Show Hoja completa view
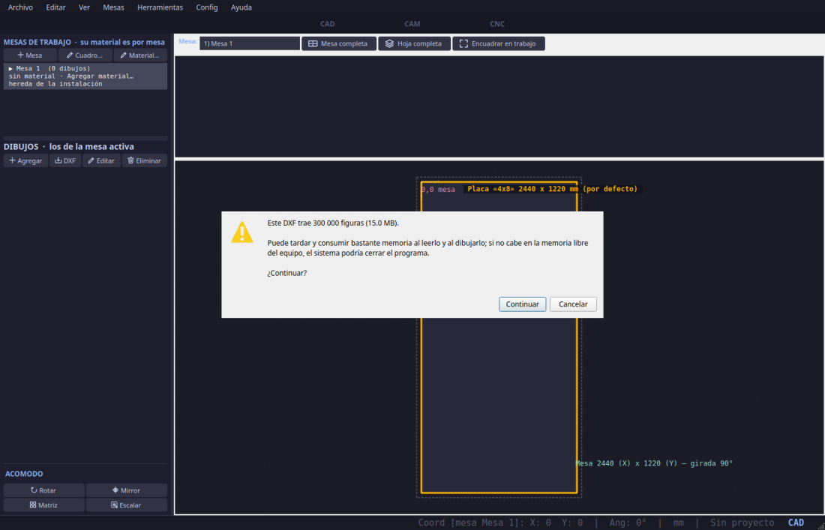Screen dimensions: 825x530 pos(414,43)
